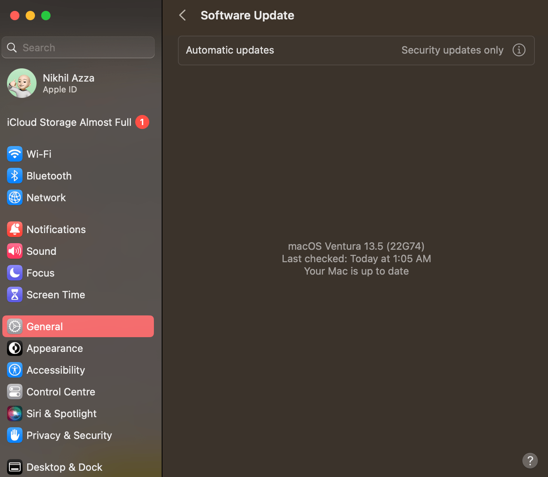Focus the Search field
548x477 pixels.
(x=78, y=47)
